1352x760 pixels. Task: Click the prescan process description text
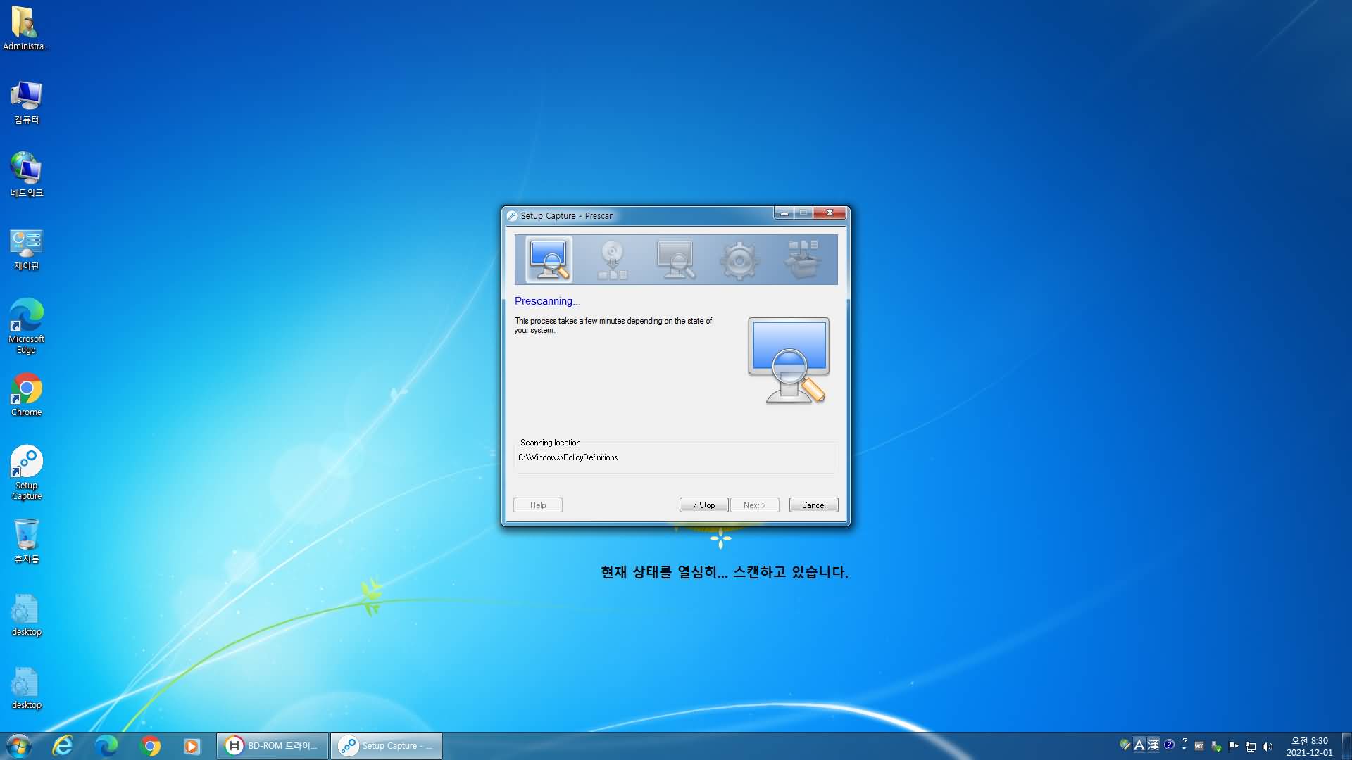(x=613, y=325)
